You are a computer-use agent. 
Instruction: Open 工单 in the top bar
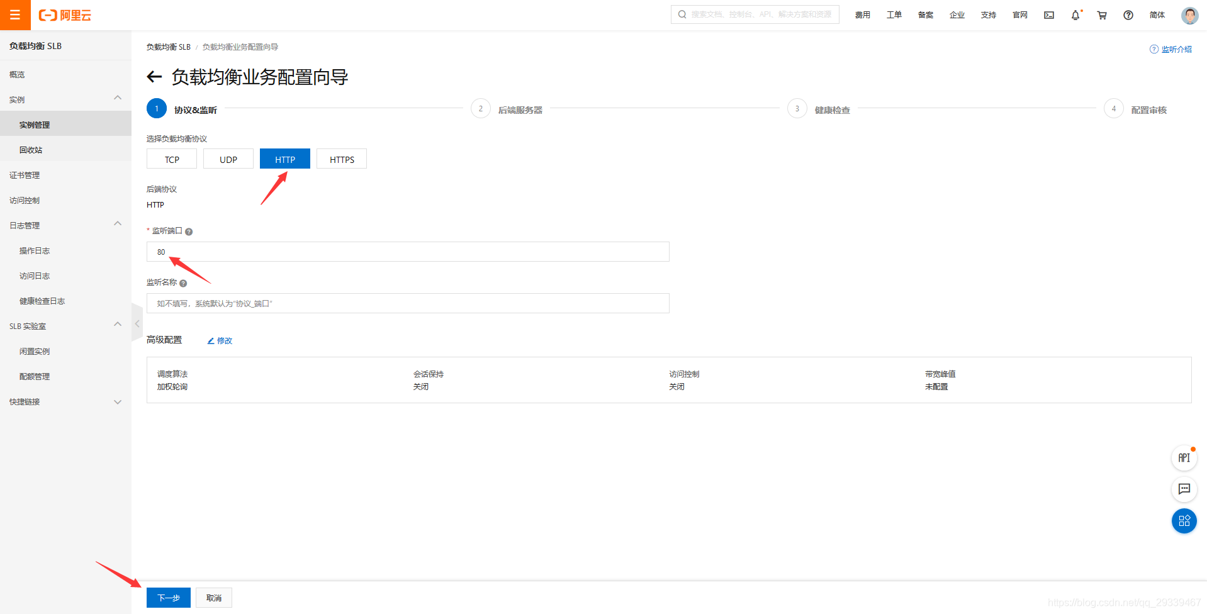[x=894, y=15]
